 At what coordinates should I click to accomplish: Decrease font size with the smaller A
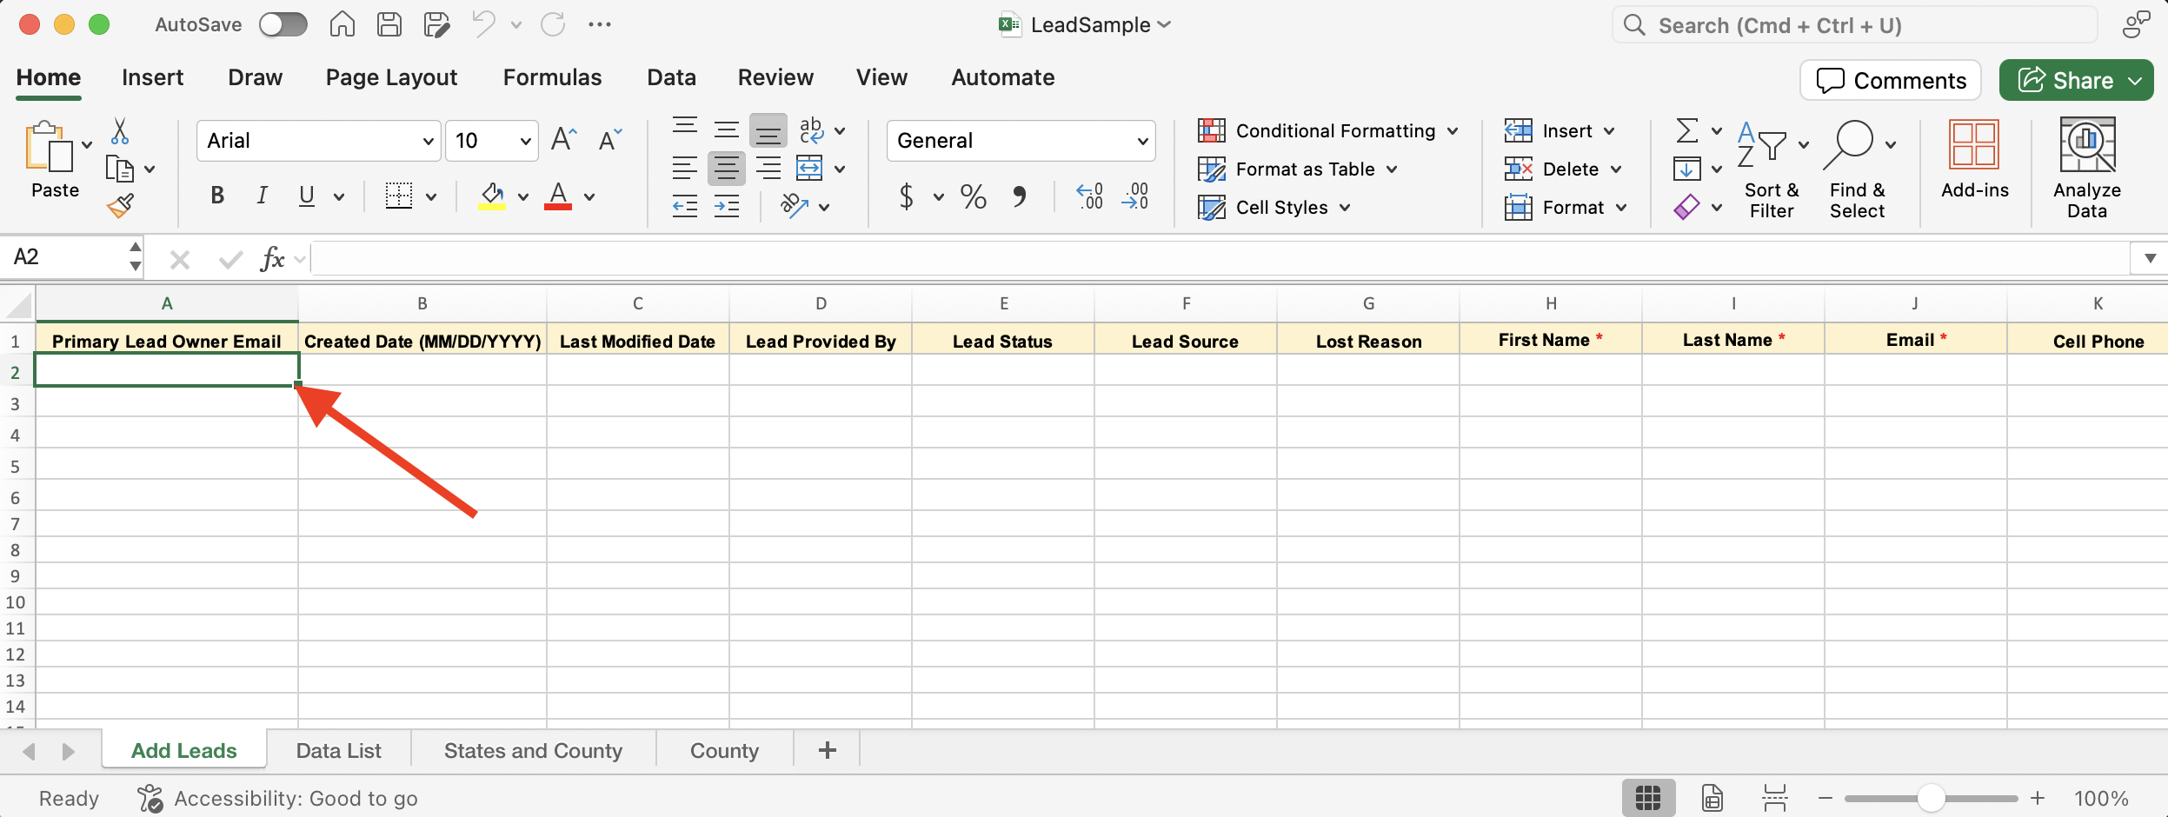[x=610, y=140]
